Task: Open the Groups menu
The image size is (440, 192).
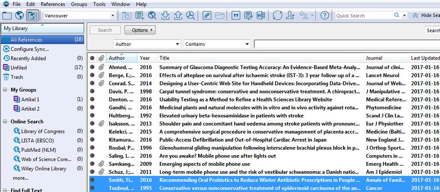Action: pyautogui.click(x=79, y=4)
